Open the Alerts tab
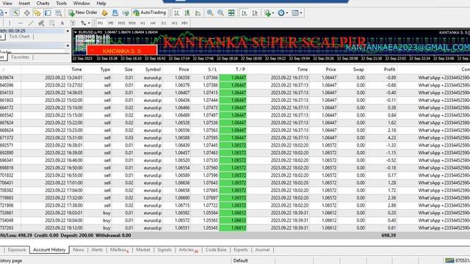Image resolution: width=470 pixels, height=264 pixels. 97,249
